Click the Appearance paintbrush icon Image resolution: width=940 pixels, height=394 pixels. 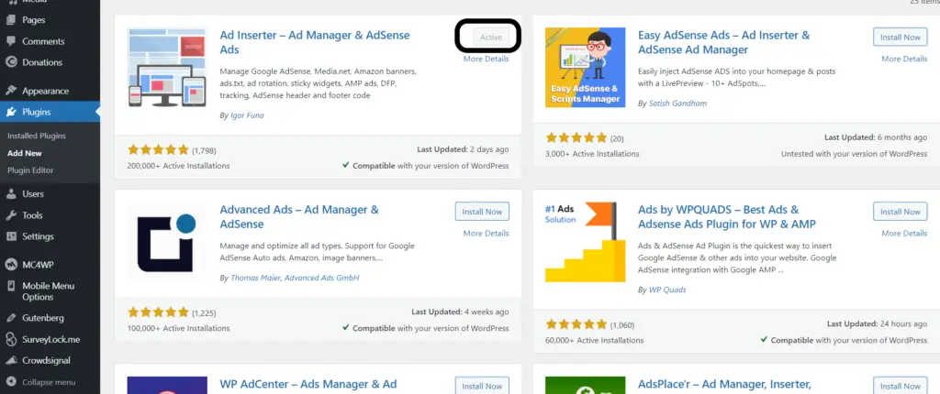click(11, 91)
